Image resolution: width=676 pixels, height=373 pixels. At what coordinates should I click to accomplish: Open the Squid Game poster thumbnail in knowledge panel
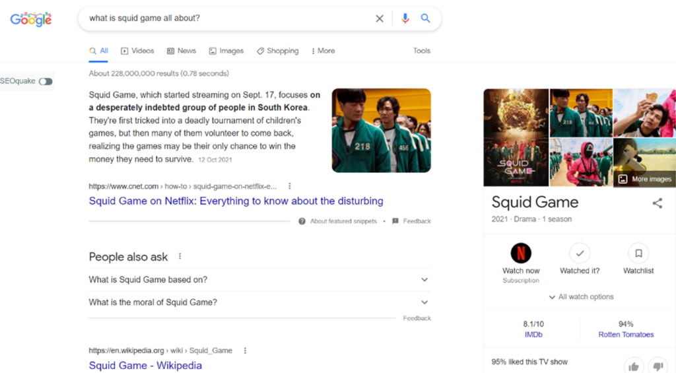click(516, 137)
